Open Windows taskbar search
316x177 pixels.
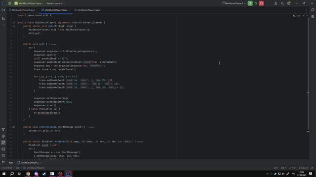(x=12, y=174)
